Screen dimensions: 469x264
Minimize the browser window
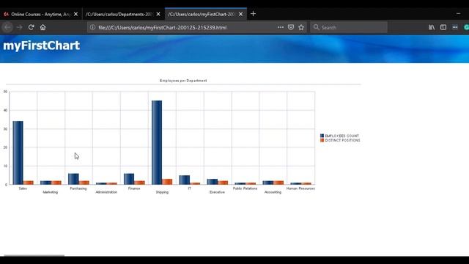(458, 13)
